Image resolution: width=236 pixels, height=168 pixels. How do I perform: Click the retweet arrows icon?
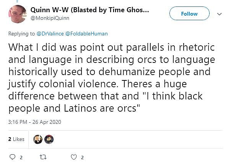click(43, 157)
